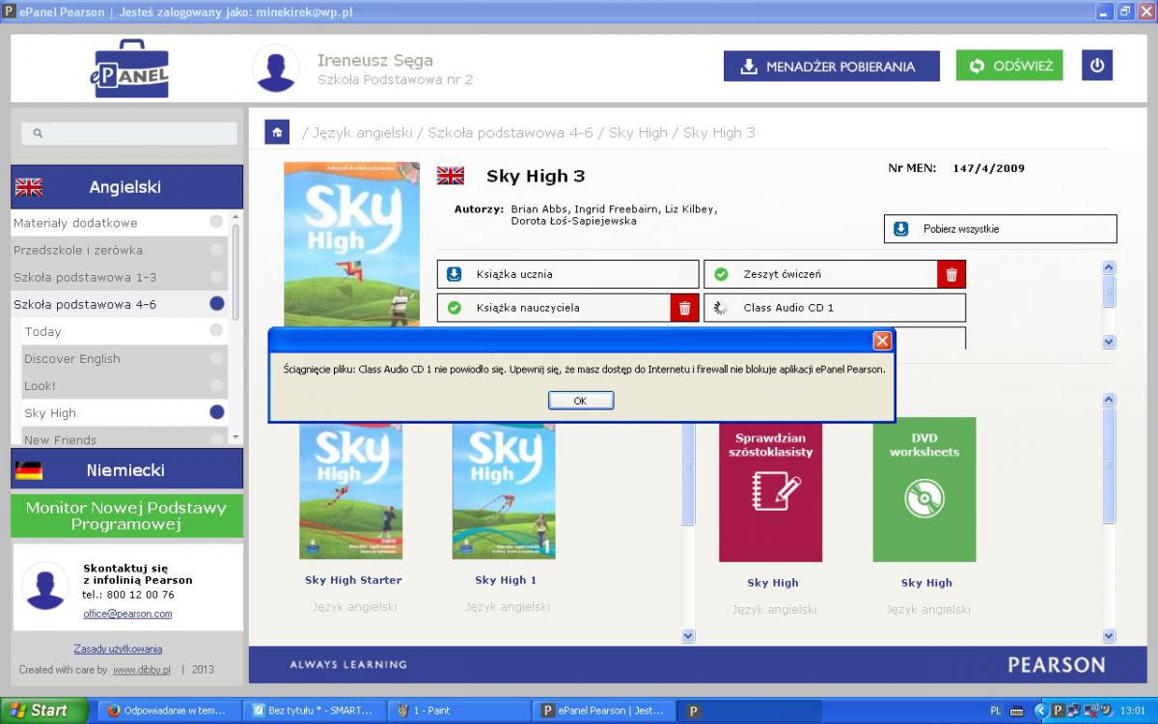The width and height of the screenshot is (1158, 724).
Task: Click the phone number 800 12 00 76
Action: (x=141, y=595)
